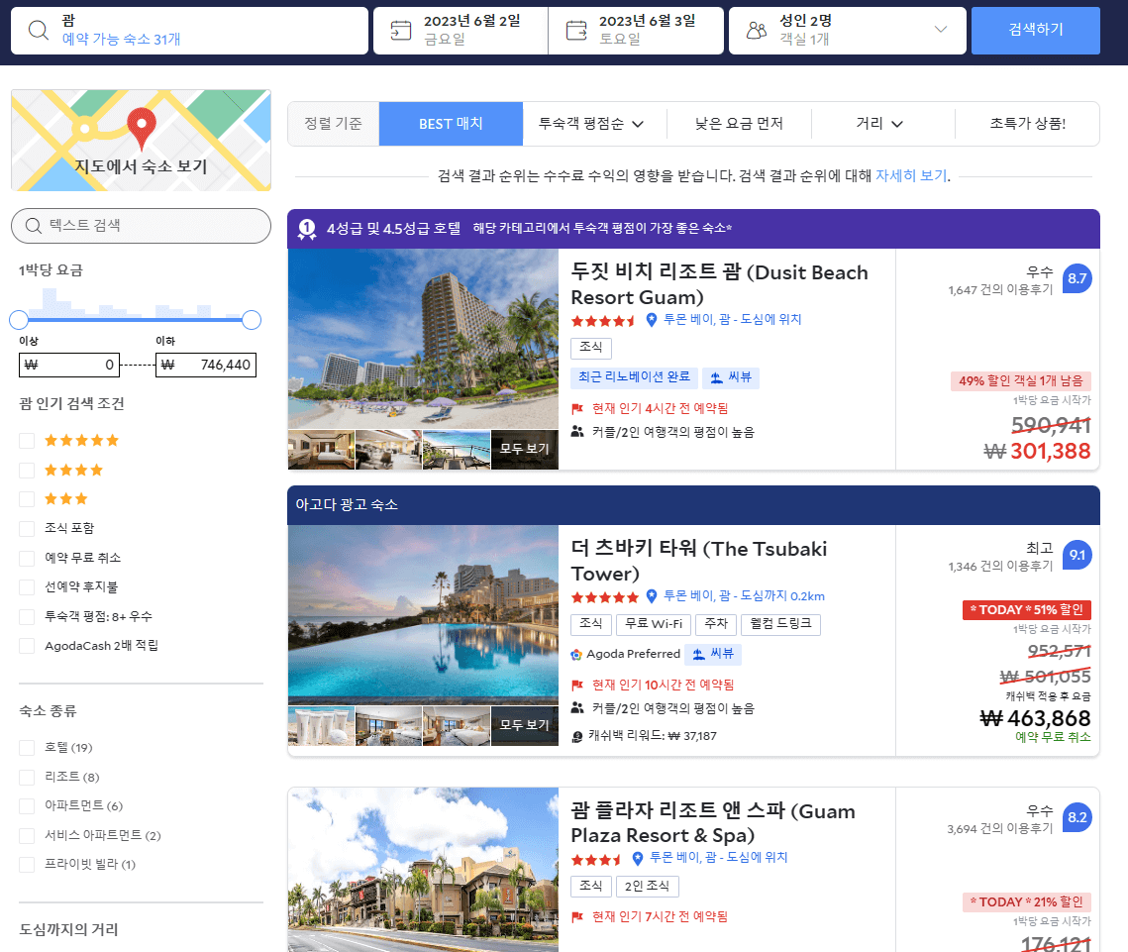Click couples icon on Tsubaki listing
The width and height of the screenshot is (1128, 952).
[x=577, y=708]
